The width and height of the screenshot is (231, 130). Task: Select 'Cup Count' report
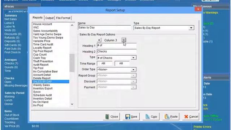click(40, 55)
